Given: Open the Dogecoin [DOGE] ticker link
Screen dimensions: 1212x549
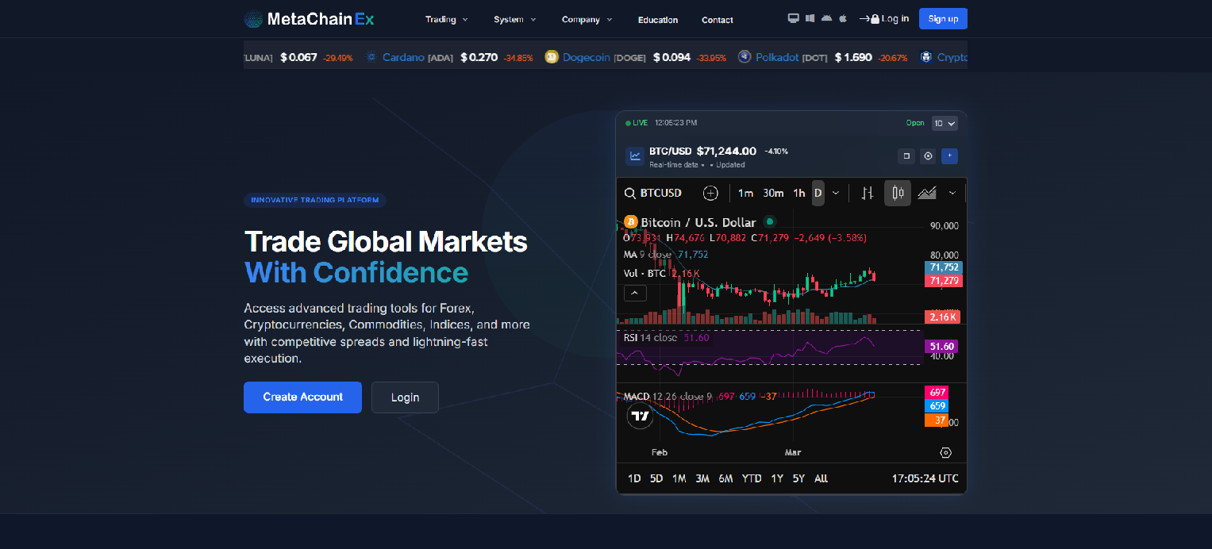Looking at the screenshot, I should click(x=604, y=57).
